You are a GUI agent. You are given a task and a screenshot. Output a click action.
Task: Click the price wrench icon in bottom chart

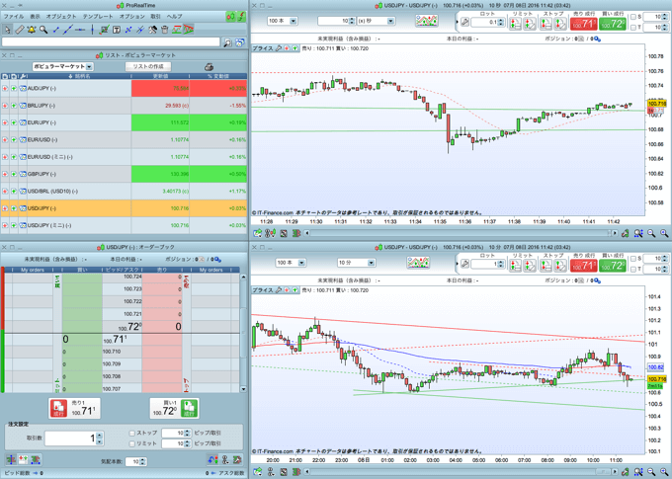(278, 290)
